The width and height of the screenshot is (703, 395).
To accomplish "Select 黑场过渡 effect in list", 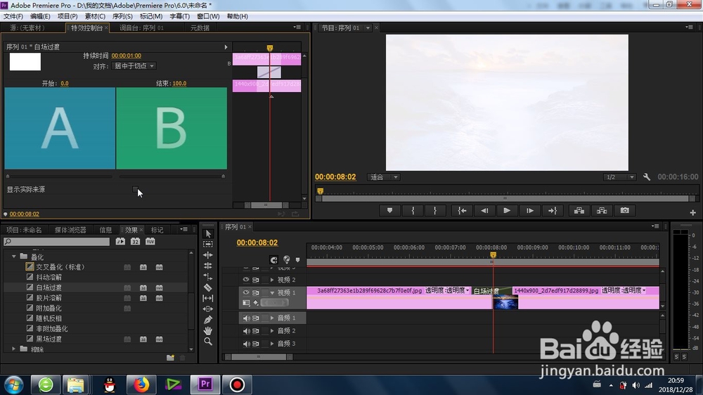I will pos(49,339).
